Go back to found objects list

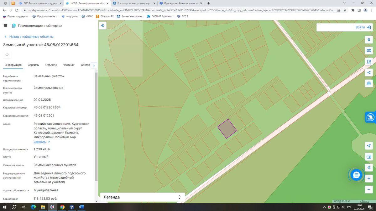(x=29, y=37)
